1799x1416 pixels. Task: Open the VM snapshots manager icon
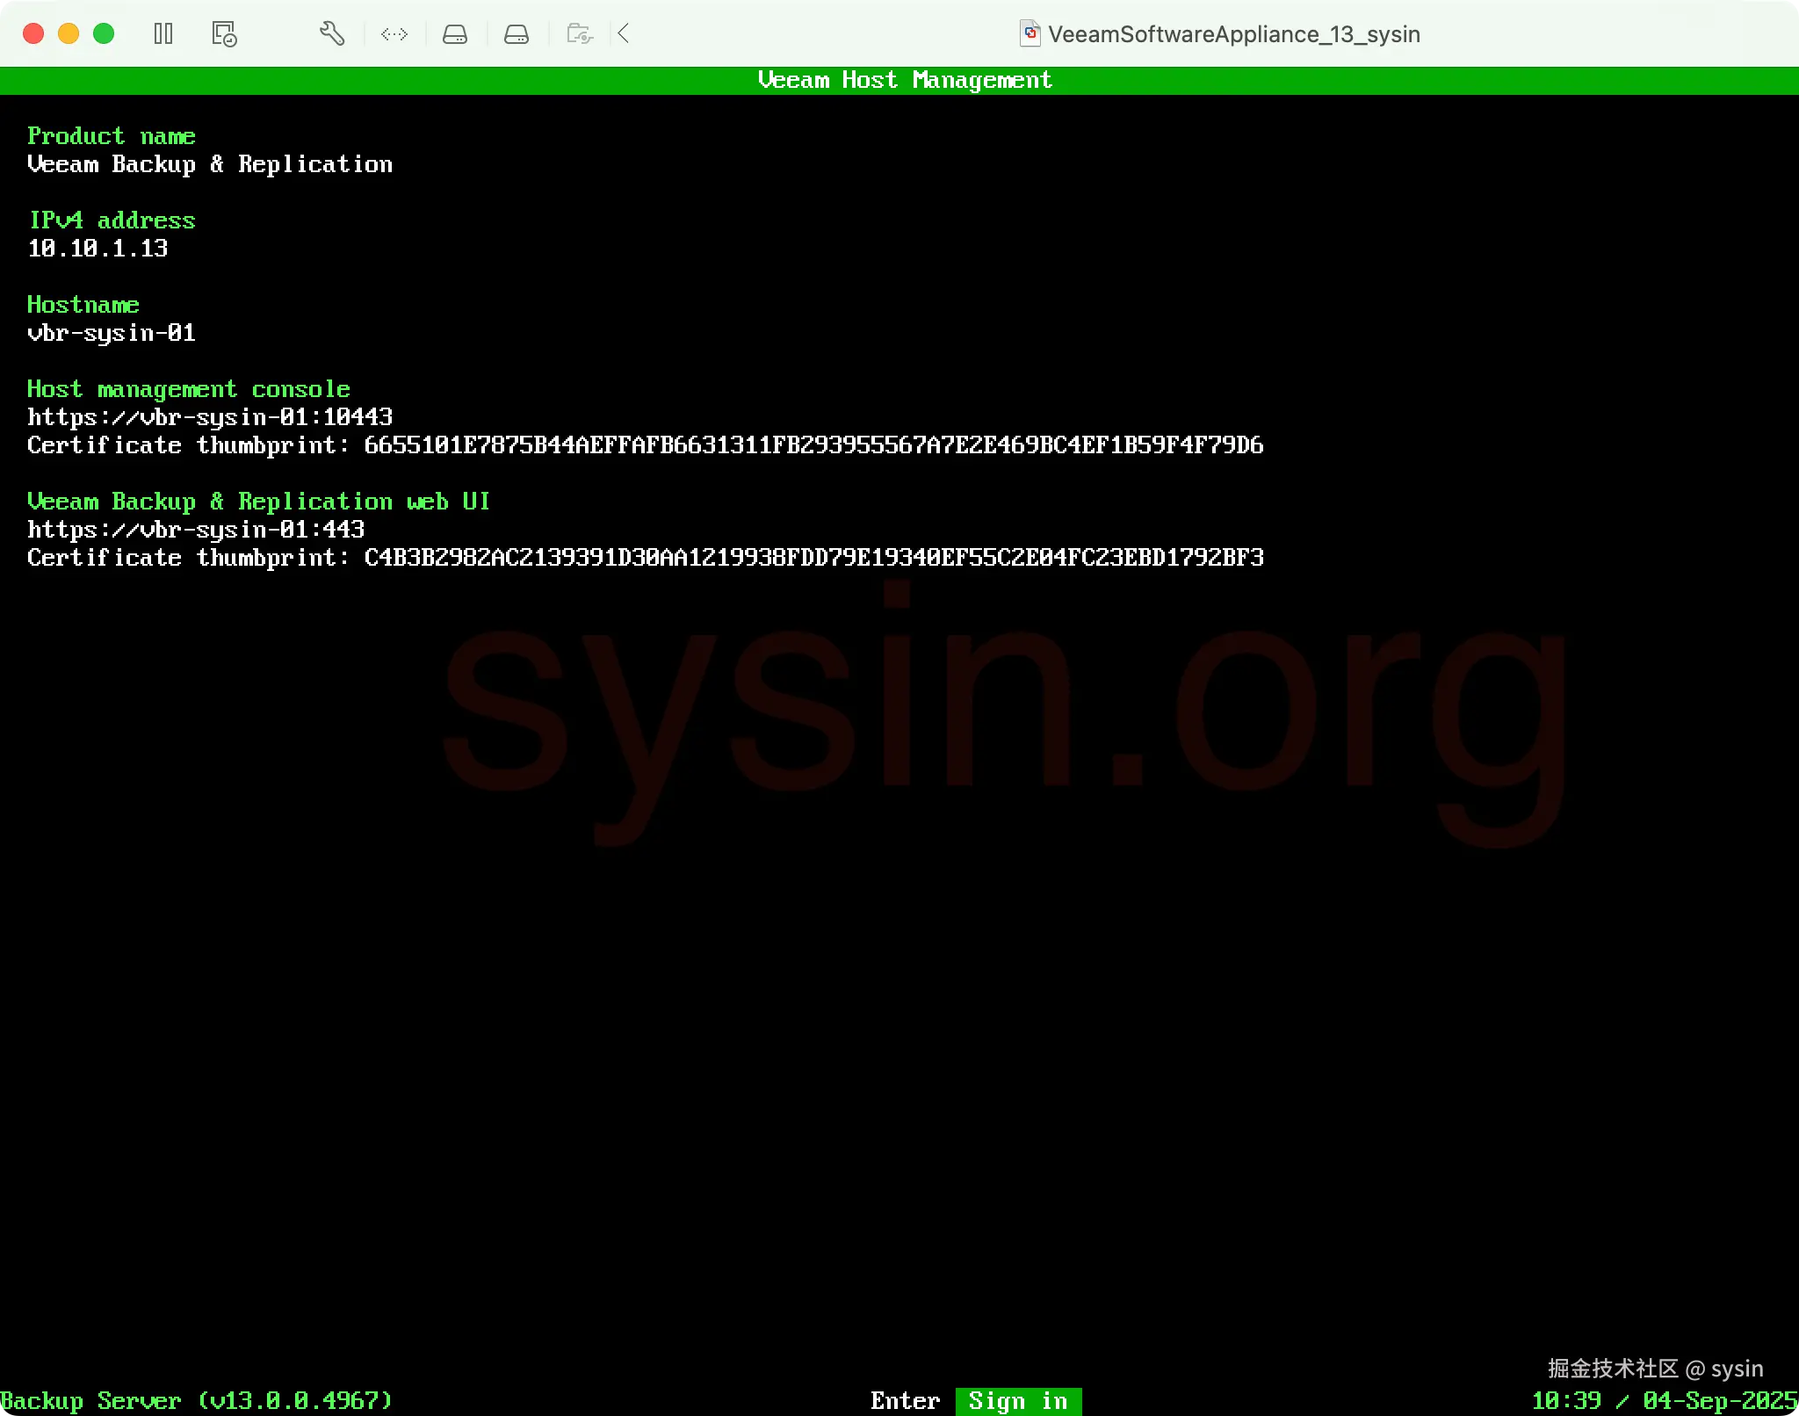[x=224, y=34]
